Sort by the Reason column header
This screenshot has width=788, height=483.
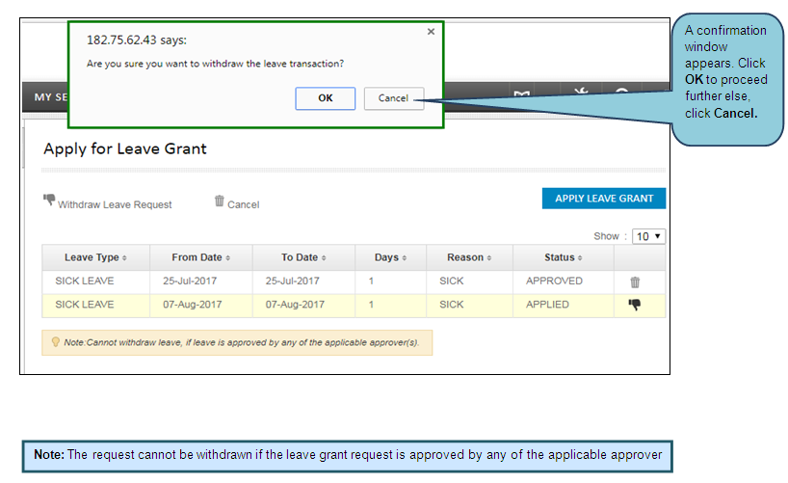point(469,257)
